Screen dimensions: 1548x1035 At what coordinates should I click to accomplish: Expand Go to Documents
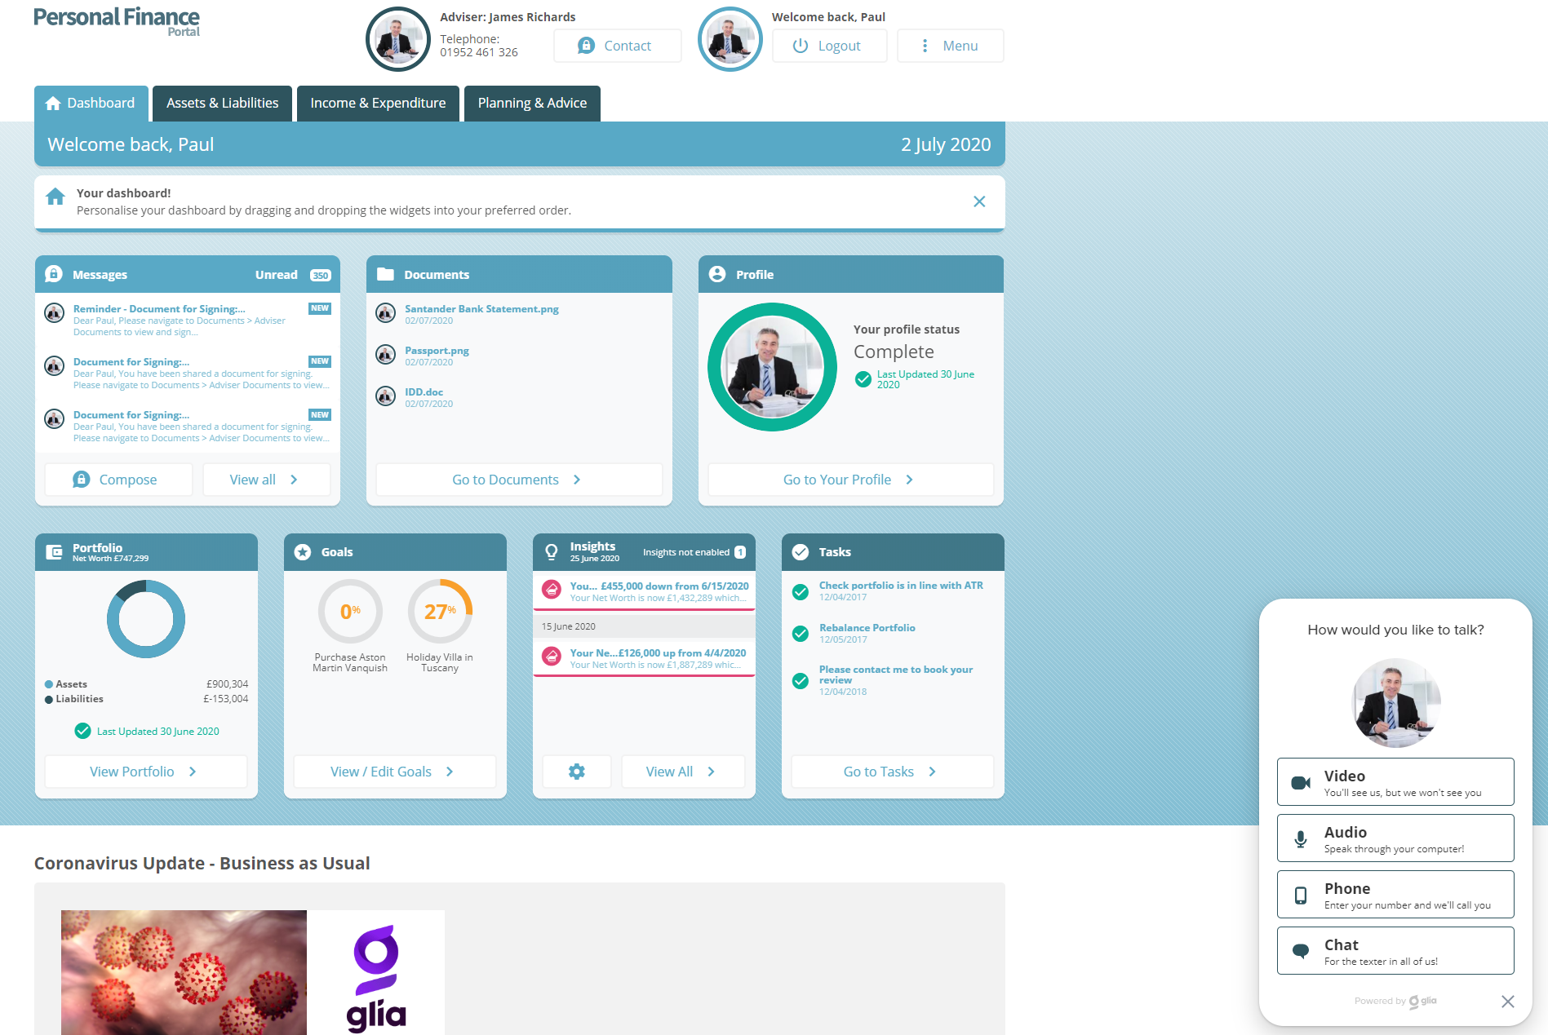518,480
